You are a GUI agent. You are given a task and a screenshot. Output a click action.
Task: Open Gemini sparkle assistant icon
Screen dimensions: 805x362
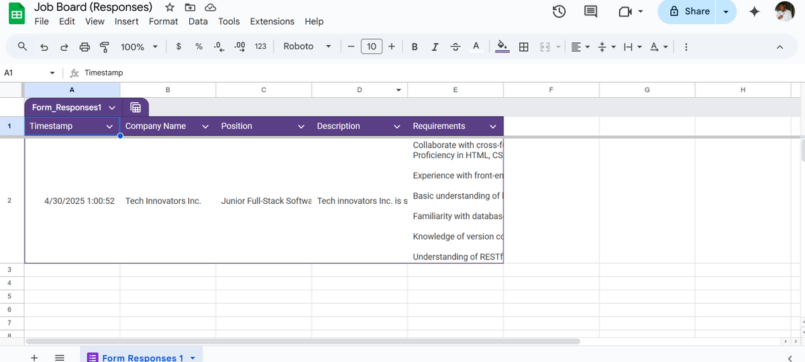(754, 11)
